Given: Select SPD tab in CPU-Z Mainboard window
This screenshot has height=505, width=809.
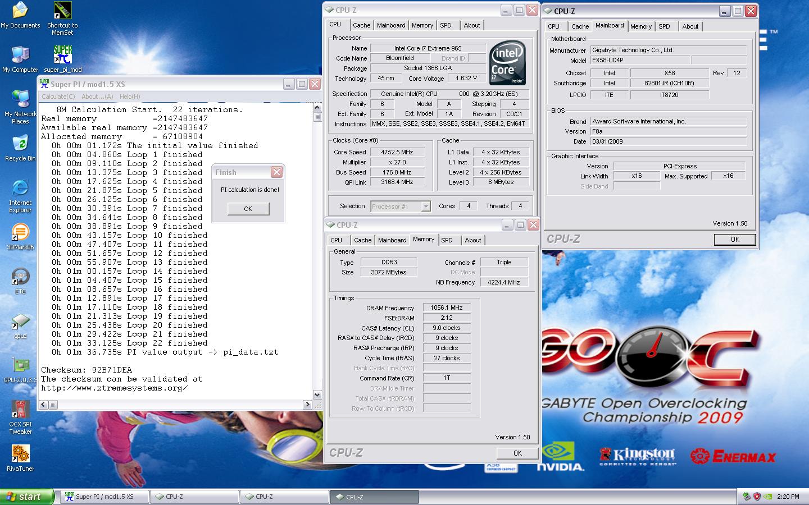Looking at the screenshot, I should (665, 26).
